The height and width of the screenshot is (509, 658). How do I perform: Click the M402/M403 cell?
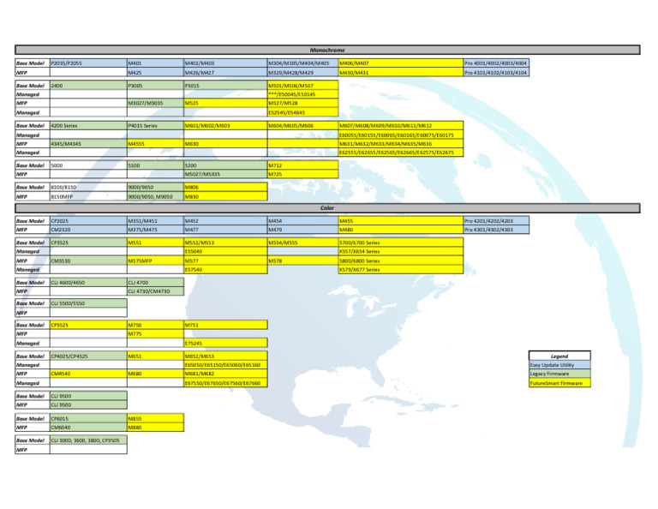click(226, 63)
